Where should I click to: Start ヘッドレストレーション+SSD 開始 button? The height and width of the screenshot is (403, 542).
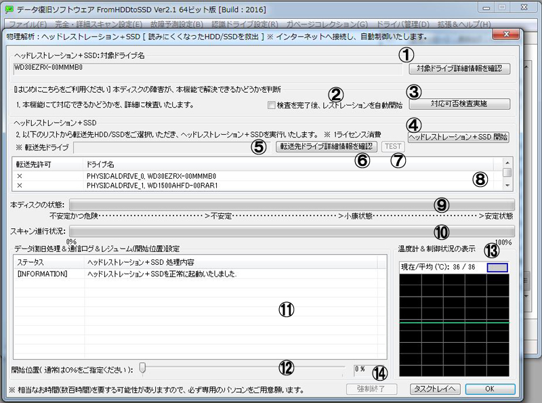[459, 137]
